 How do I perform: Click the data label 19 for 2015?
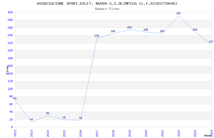64,117
